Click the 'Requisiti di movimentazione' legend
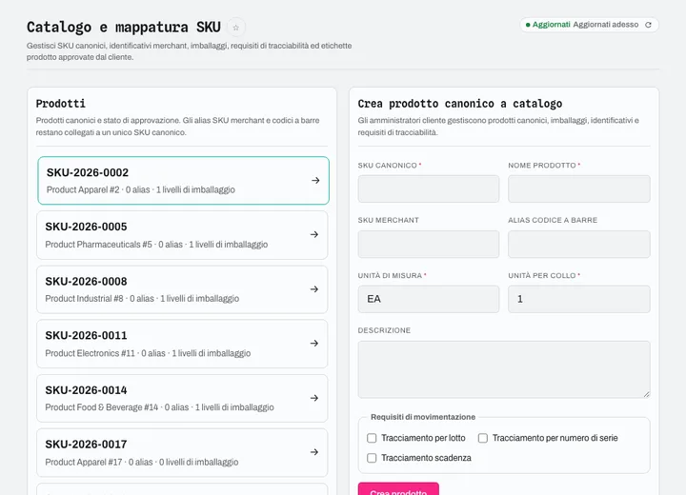The width and height of the screenshot is (686, 495). 423,417
